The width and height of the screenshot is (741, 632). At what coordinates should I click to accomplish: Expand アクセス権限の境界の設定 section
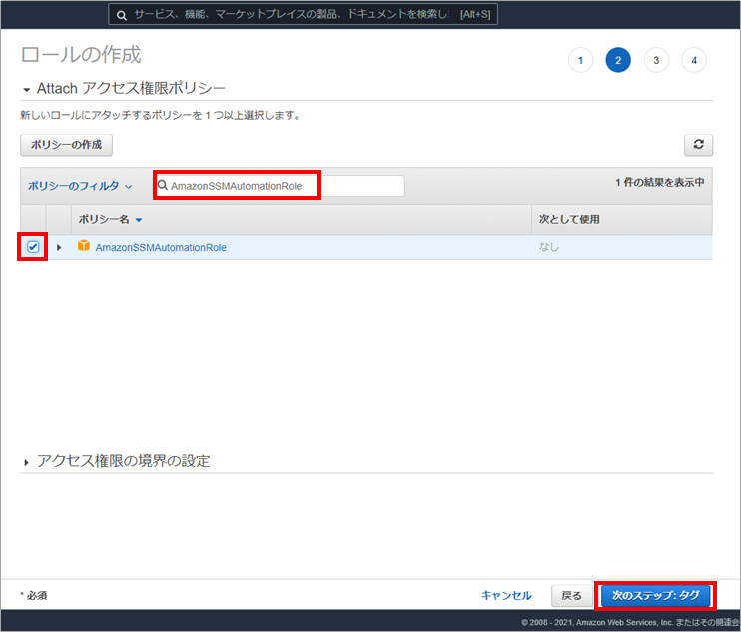coord(26,462)
